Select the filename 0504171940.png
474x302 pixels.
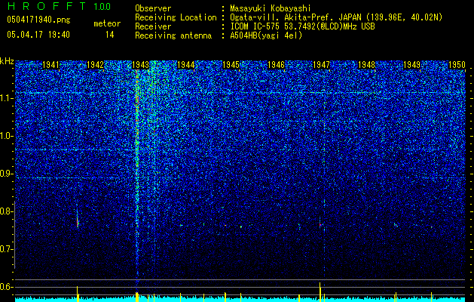pyautogui.click(x=38, y=20)
